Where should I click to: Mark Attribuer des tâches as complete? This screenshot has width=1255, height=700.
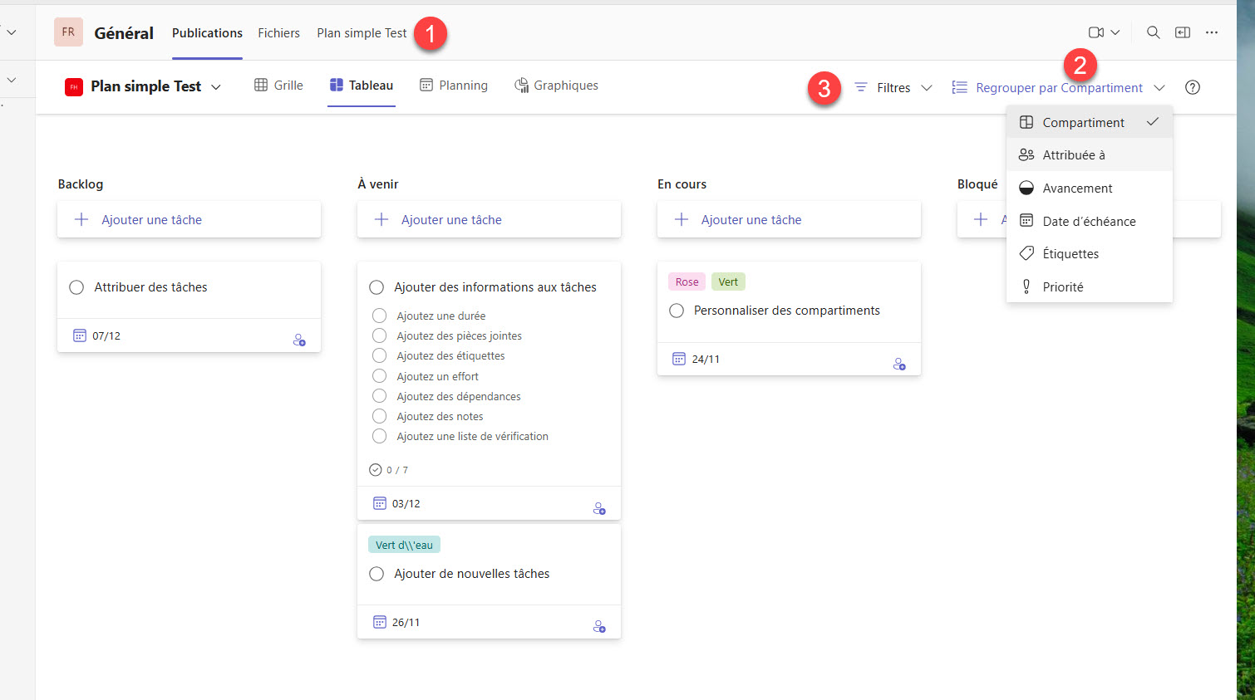76,287
